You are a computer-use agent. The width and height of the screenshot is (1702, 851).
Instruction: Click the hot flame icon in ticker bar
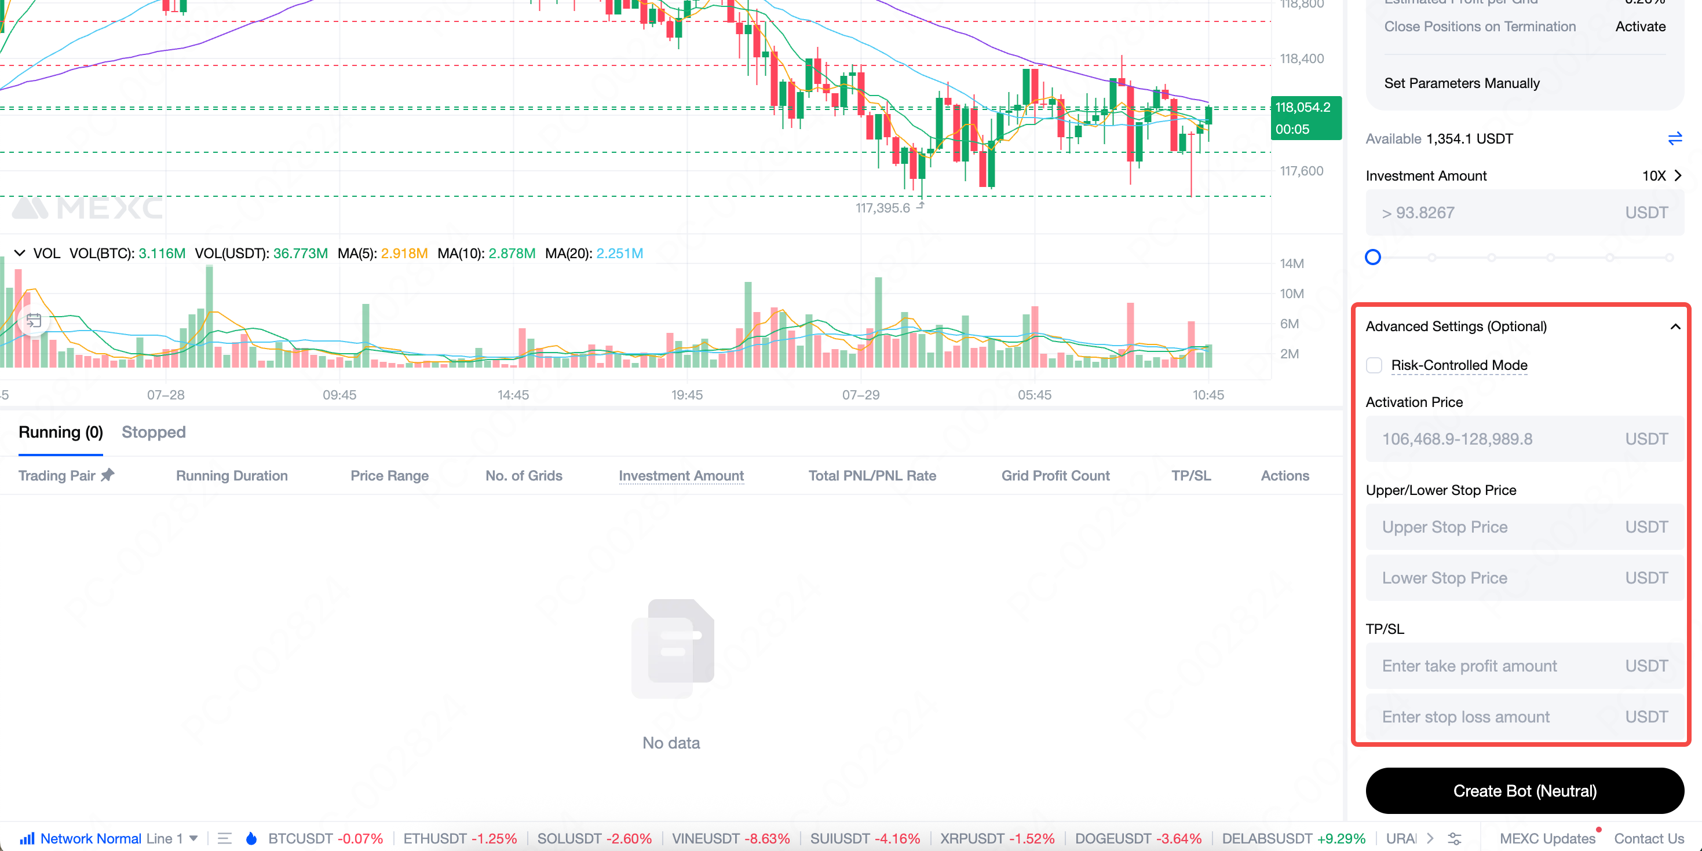point(251,838)
